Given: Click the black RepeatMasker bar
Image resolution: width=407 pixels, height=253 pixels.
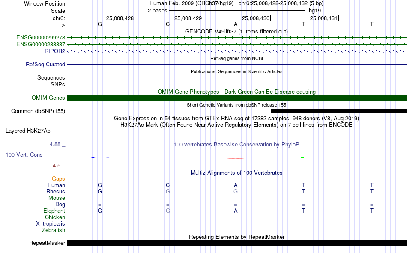Looking at the screenshot, I should click(x=237, y=243).
